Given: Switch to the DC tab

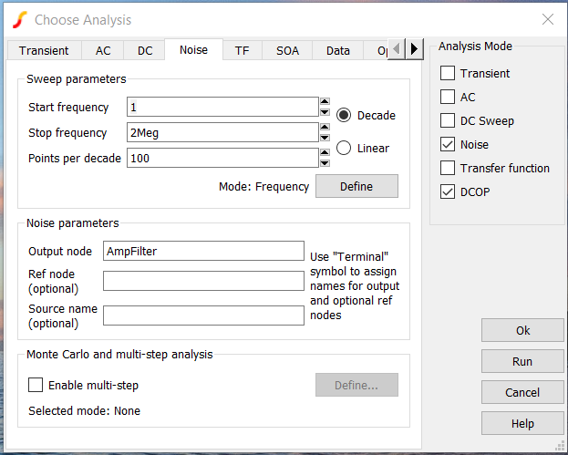Looking at the screenshot, I should click(x=145, y=51).
